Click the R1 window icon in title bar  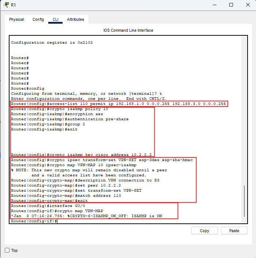(6, 5)
